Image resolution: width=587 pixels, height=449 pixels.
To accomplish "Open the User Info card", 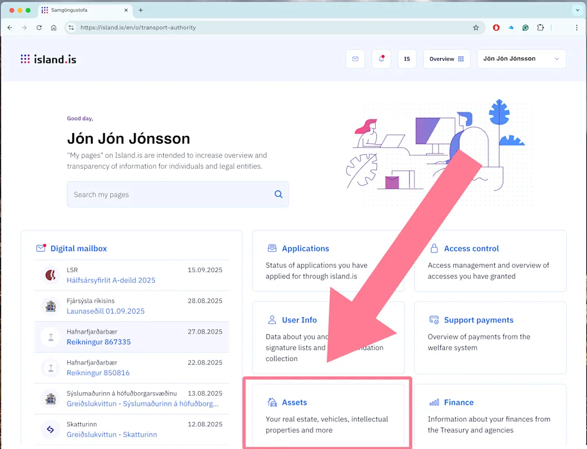I will pyautogui.click(x=328, y=338).
